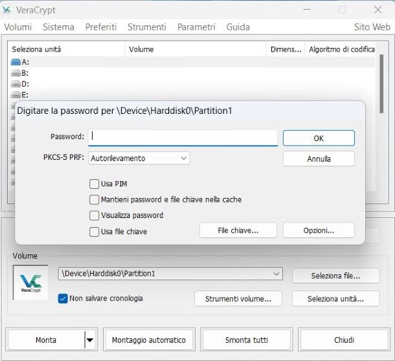Click the drive list vertical scrollbar
395x361 pixels.
click(x=381, y=83)
